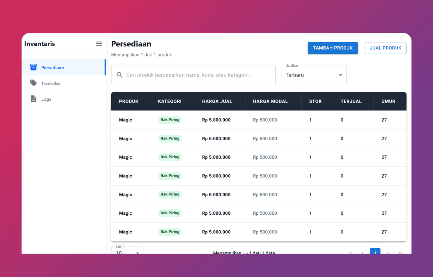Open the Logs menu item
The image size is (433, 277).
coord(46,99)
